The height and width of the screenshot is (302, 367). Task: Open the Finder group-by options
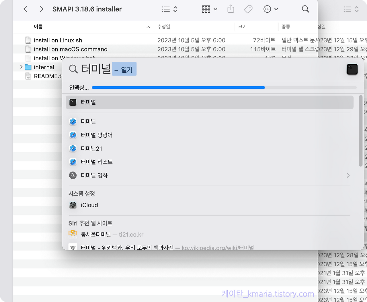tap(210, 9)
